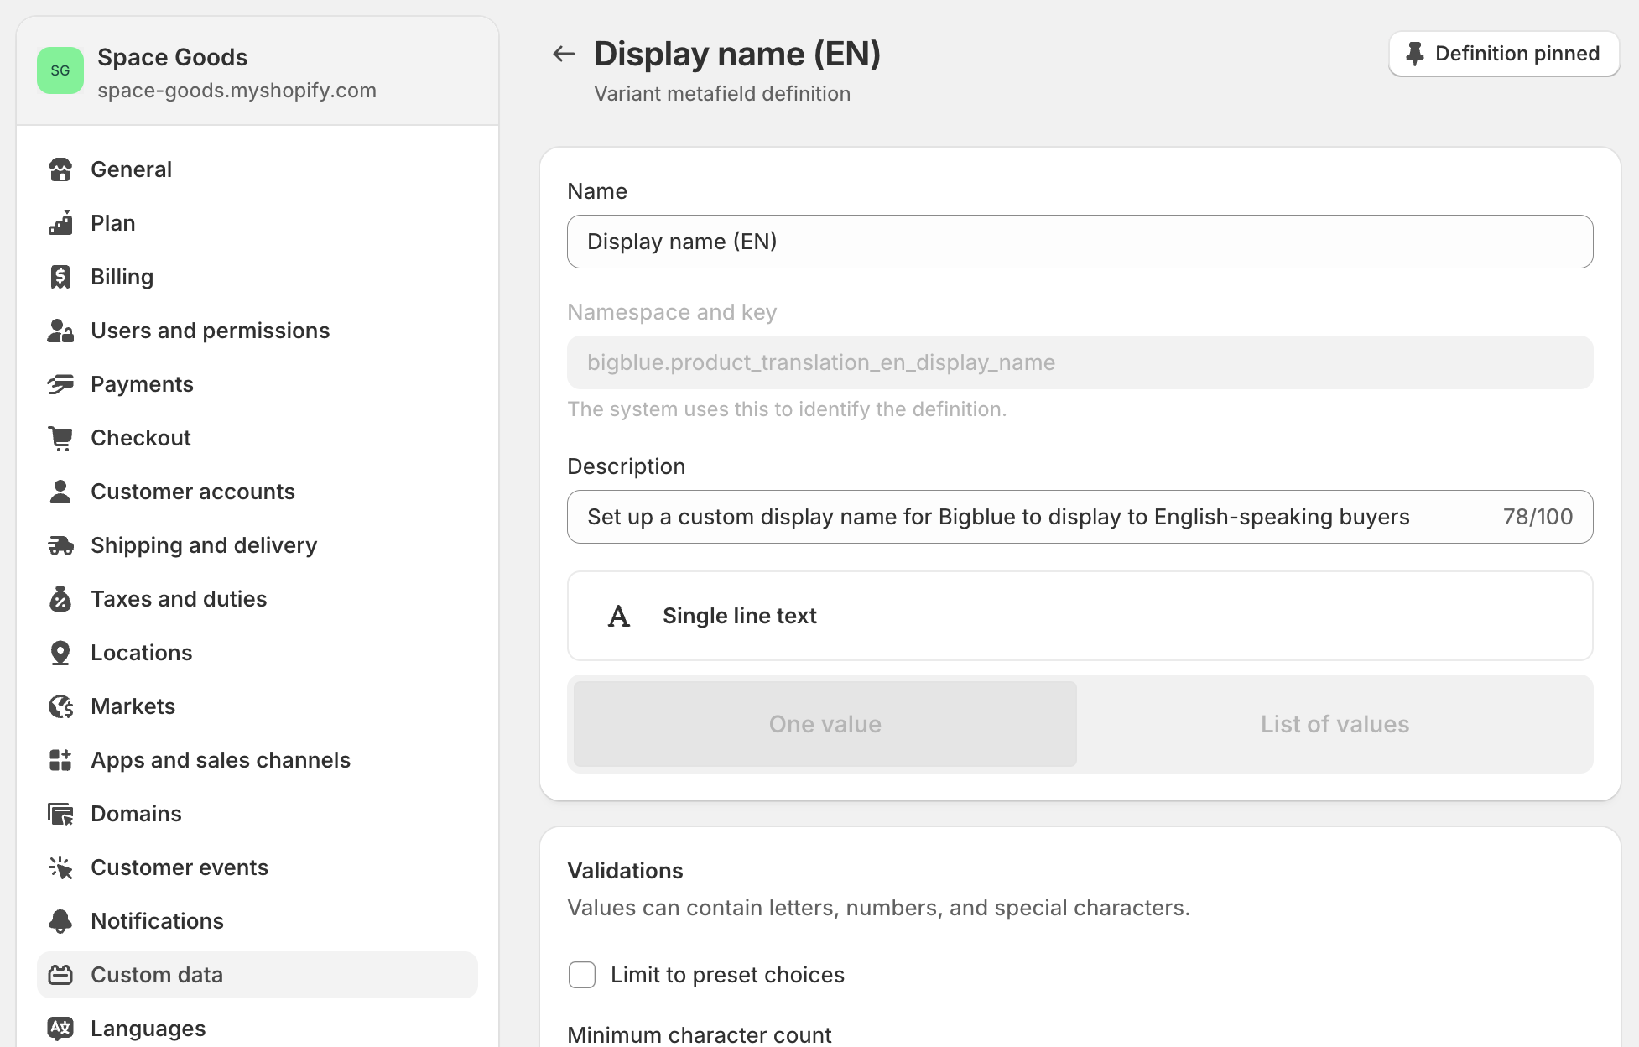
Task: Click the Markets globe icon
Action: (60, 706)
